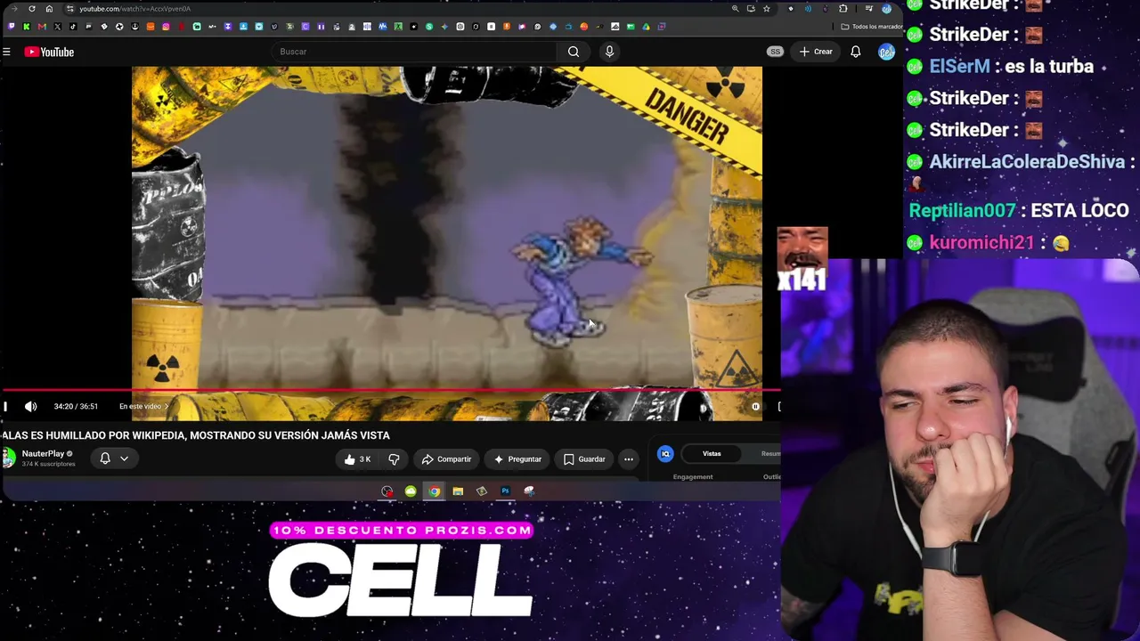Click the zoom magnifier in the address bar
This screenshot has height=641, width=1140.
[735, 9]
